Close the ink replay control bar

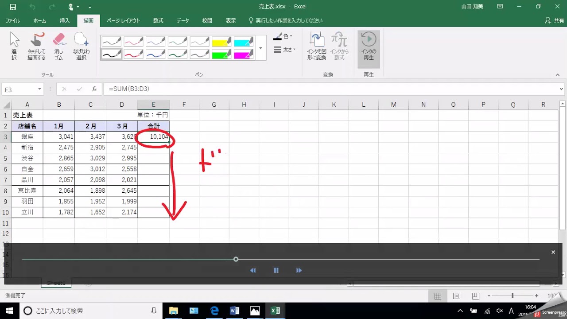pyautogui.click(x=553, y=252)
